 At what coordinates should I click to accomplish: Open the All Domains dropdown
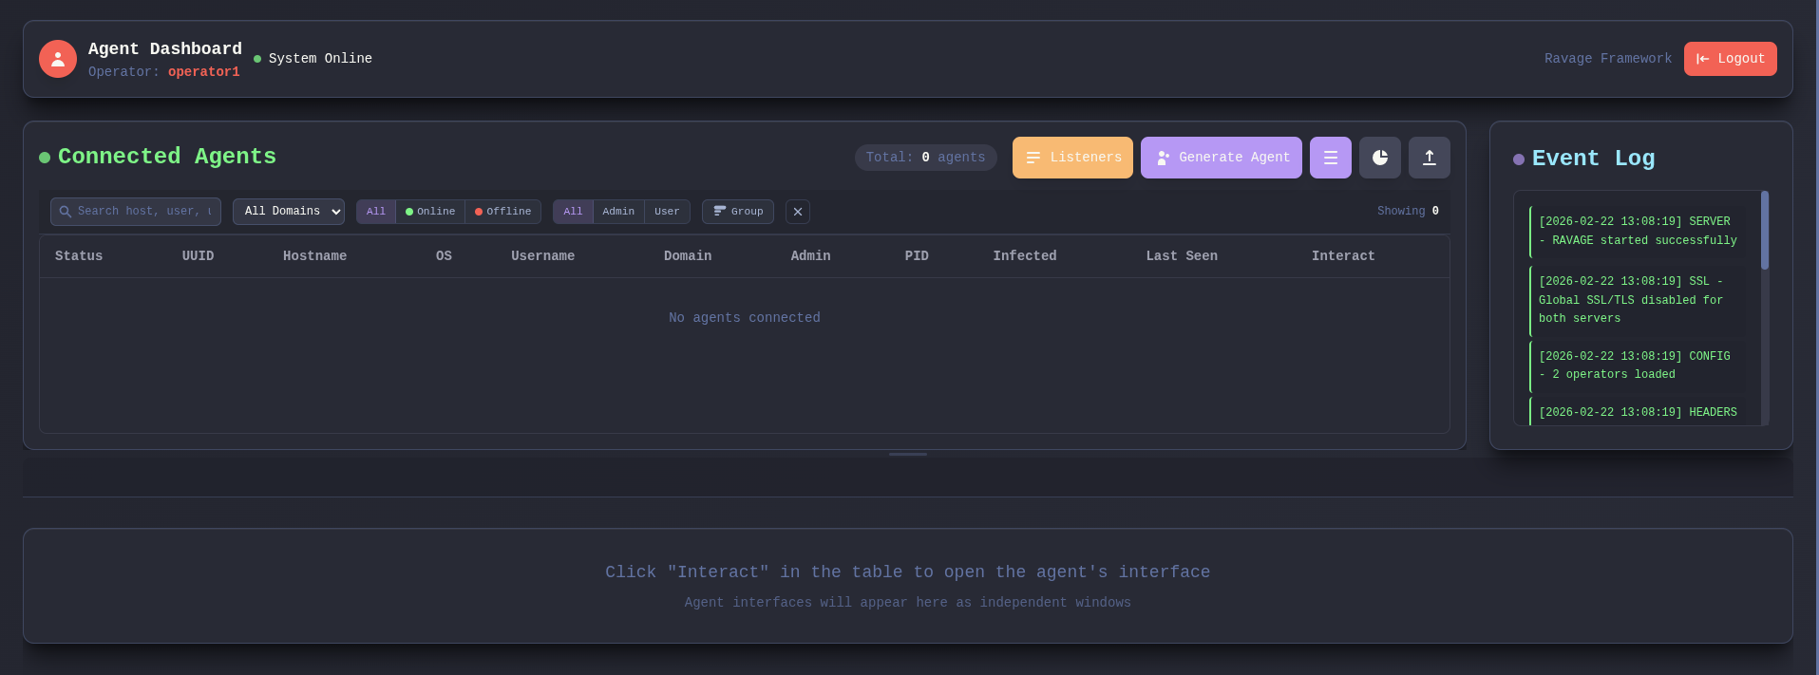pos(289,212)
